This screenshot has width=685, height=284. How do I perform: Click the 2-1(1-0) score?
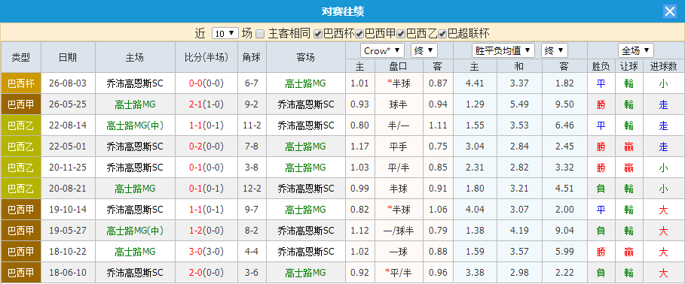206,104
